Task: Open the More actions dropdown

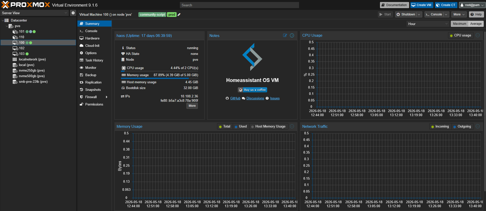Action: tap(459, 14)
